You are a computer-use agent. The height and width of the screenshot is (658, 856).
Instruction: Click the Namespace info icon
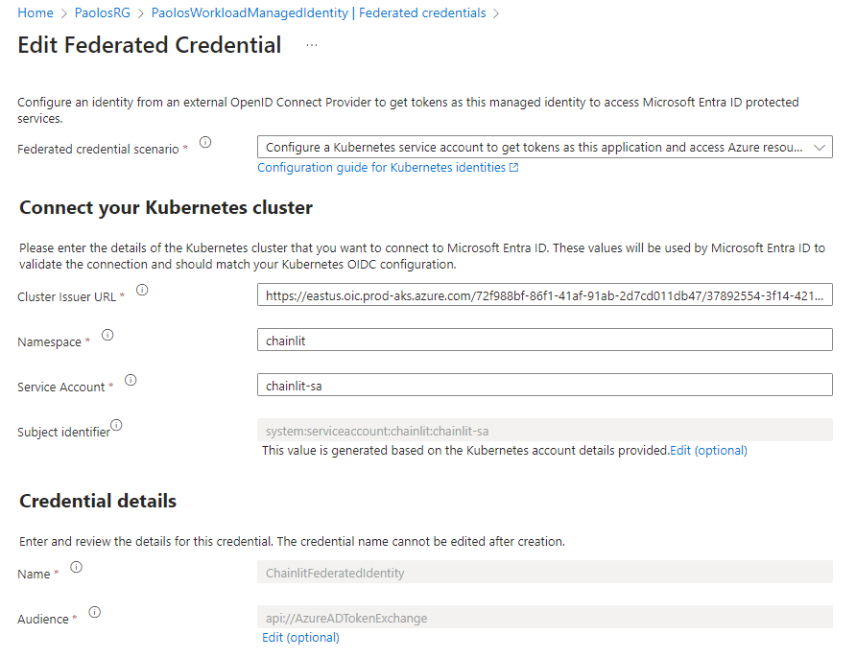107,335
